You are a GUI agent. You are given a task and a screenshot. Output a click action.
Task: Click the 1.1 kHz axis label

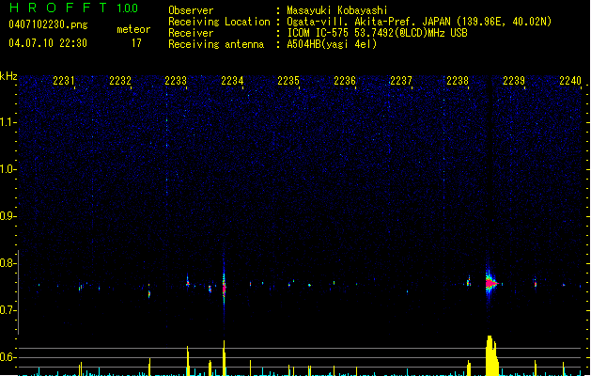(x=8, y=122)
